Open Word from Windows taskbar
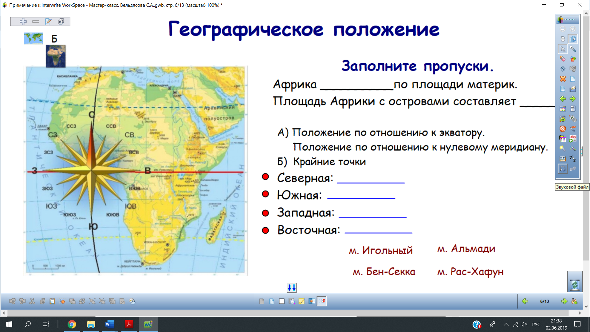Screen dimensions: 590x332 point(110,324)
